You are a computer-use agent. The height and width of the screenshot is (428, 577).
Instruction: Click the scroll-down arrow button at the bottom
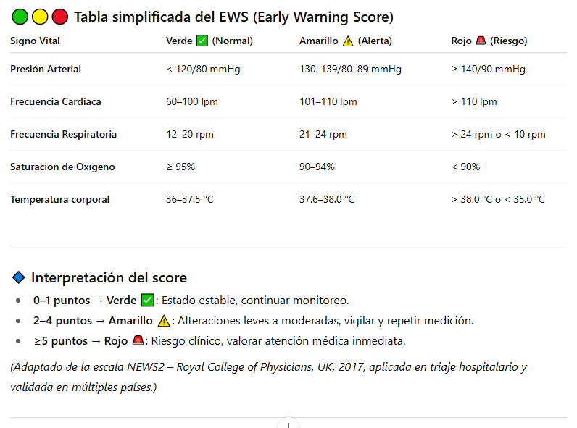[x=288, y=424]
